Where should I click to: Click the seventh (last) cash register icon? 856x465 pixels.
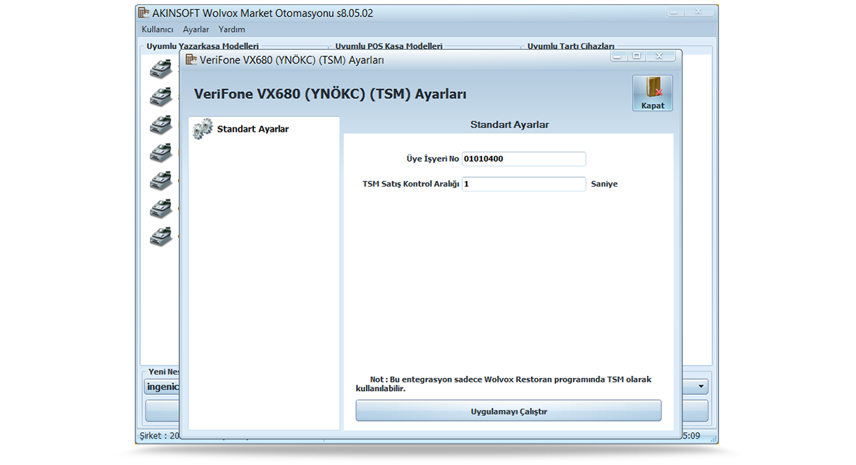[160, 236]
